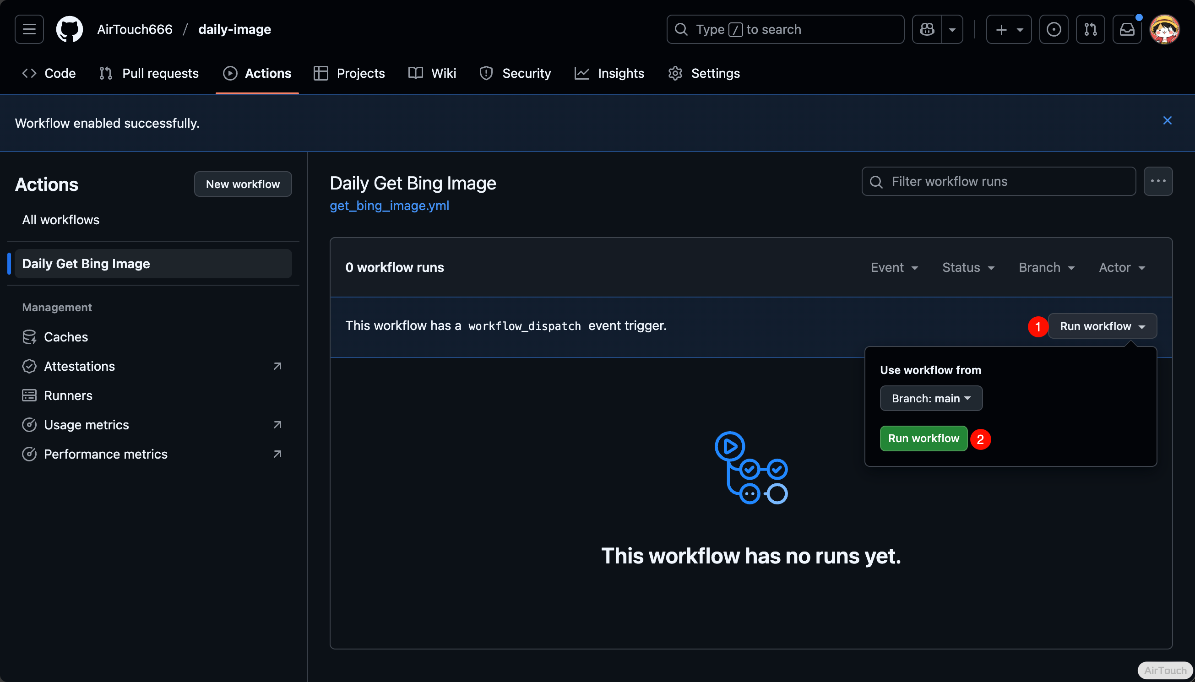1195x682 pixels.
Task: Expand the Status filter dropdown
Action: coord(968,267)
